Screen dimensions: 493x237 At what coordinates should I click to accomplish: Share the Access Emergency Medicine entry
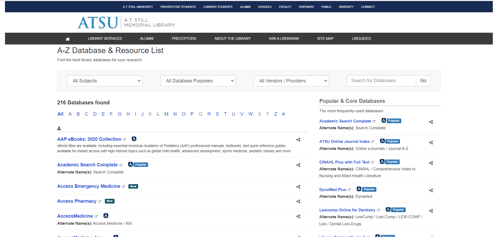tap(298, 187)
